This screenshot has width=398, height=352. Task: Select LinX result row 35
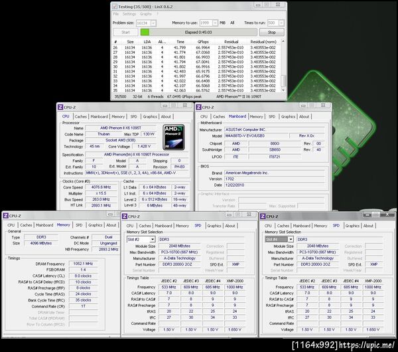(197, 90)
